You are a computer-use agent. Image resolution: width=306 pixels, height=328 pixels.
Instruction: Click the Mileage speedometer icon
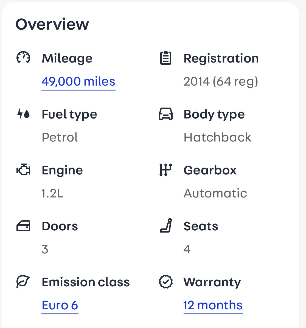(x=23, y=58)
